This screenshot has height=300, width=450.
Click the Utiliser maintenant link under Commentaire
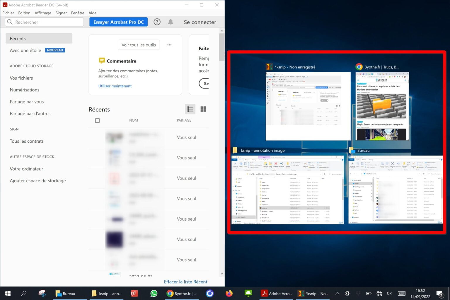coord(115,86)
